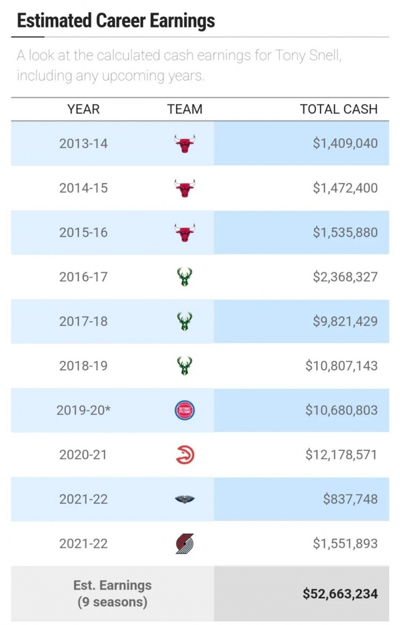Click the Estimated Career Earnings heading
400x625 pixels.
(116, 21)
